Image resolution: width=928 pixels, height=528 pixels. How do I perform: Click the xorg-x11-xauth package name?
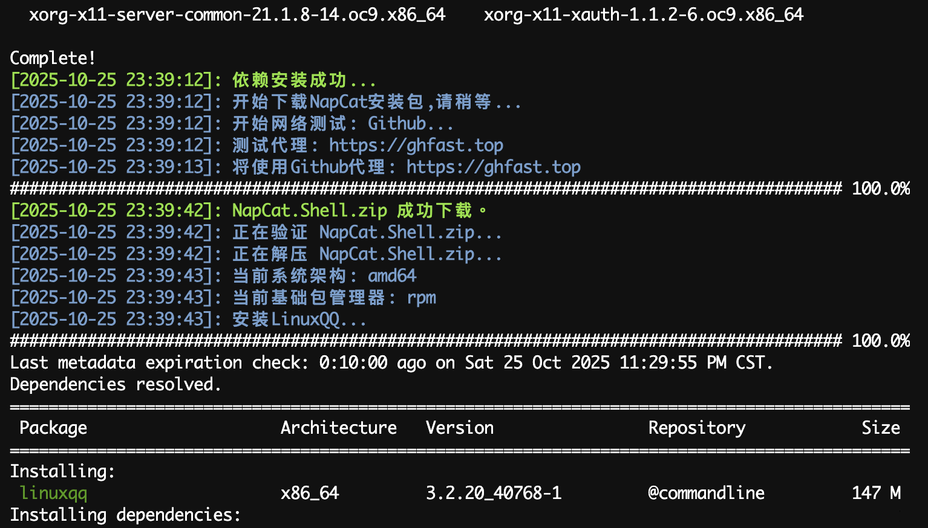pos(643,14)
